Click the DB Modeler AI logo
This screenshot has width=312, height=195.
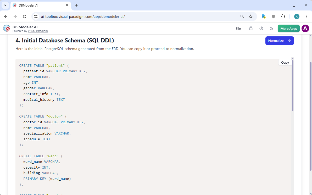coord(7,28)
